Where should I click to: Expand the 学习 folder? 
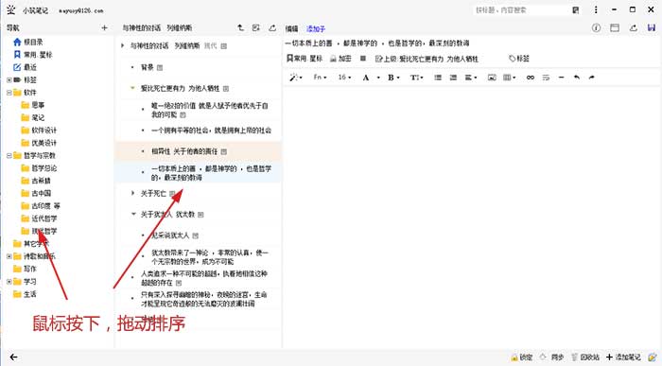pyautogui.click(x=9, y=282)
